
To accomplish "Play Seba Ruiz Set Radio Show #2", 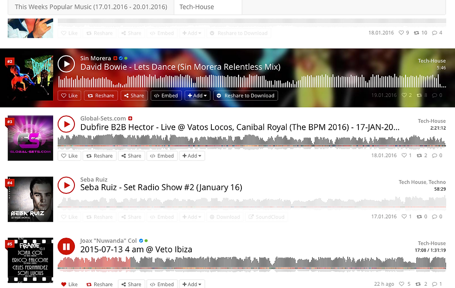I will 66,185.
